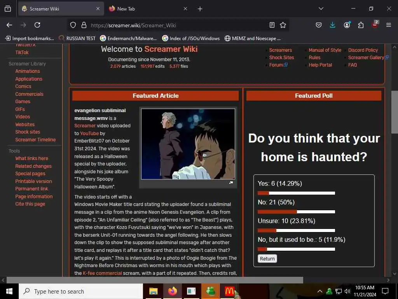Open the Screamers portal link

[281, 50]
